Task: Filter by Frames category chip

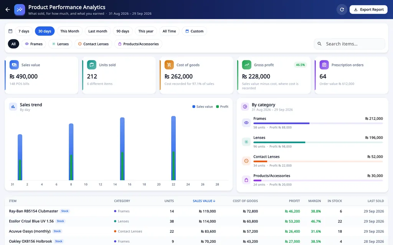Action: click(x=34, y=44)
